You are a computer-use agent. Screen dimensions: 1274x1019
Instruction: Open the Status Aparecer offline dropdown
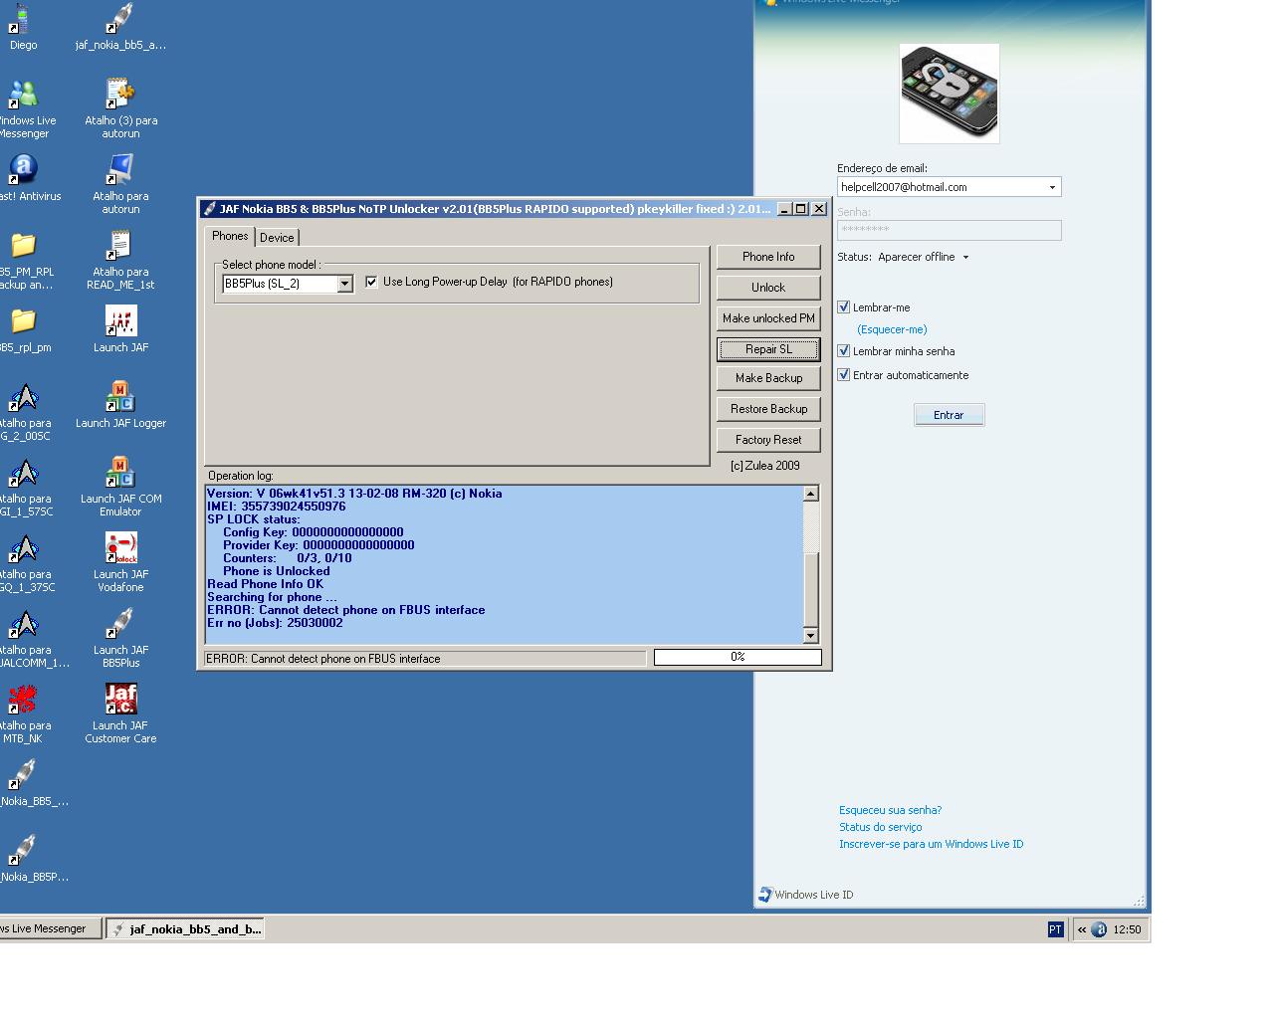coord(923,257)
